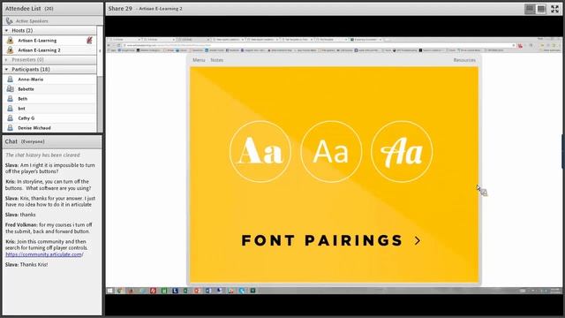Click Fred Volkman's chat message

(x=49, y=228)
